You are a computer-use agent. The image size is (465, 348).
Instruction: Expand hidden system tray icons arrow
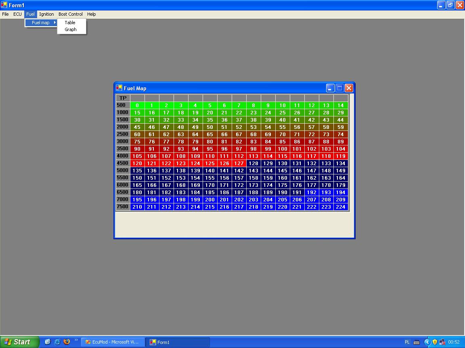tap(427, 342)
